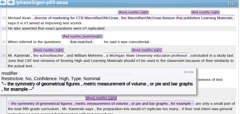240x114 pixels.
Task: Click text 'the schoolteacher'
Action: click(48, 56)
